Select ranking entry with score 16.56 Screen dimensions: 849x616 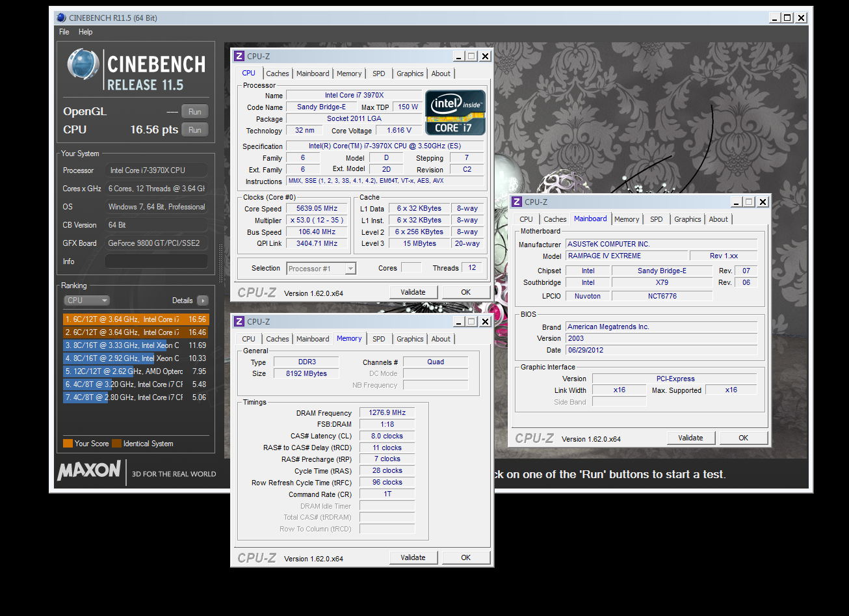coord(136,319)
